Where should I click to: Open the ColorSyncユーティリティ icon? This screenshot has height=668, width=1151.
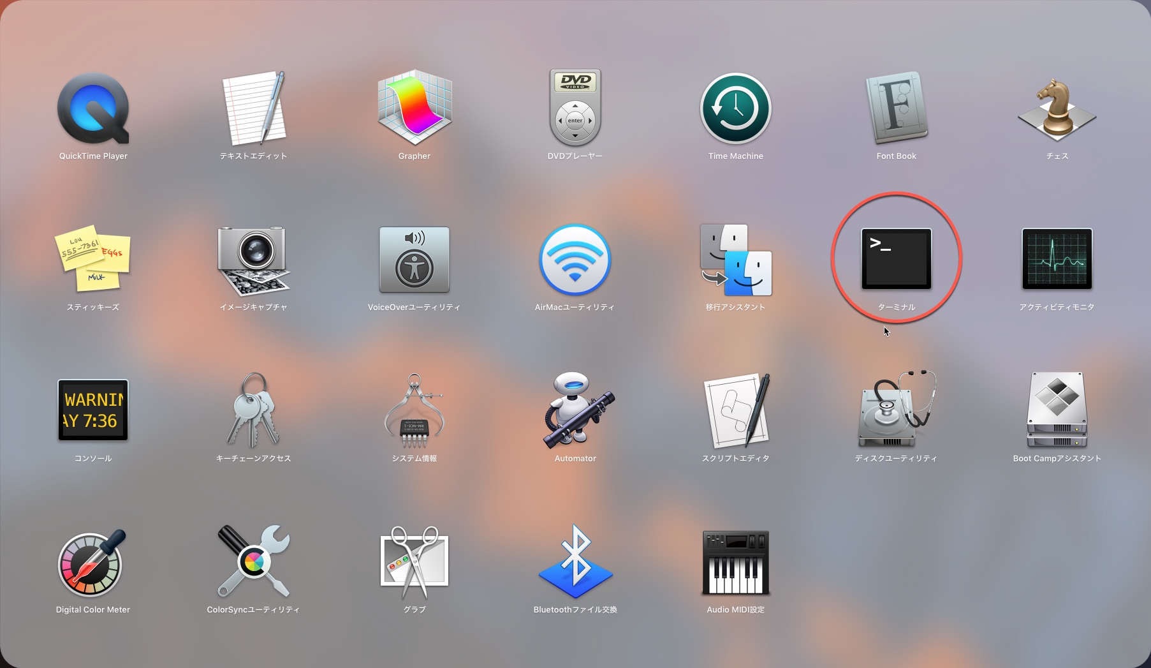pyautogui.click(x=254, y=561)
